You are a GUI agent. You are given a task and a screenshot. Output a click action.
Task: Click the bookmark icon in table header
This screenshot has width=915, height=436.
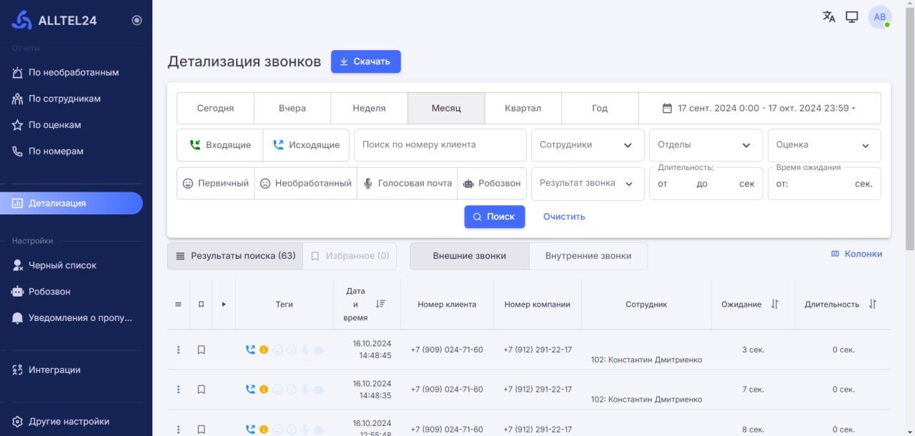coord(201,304)
